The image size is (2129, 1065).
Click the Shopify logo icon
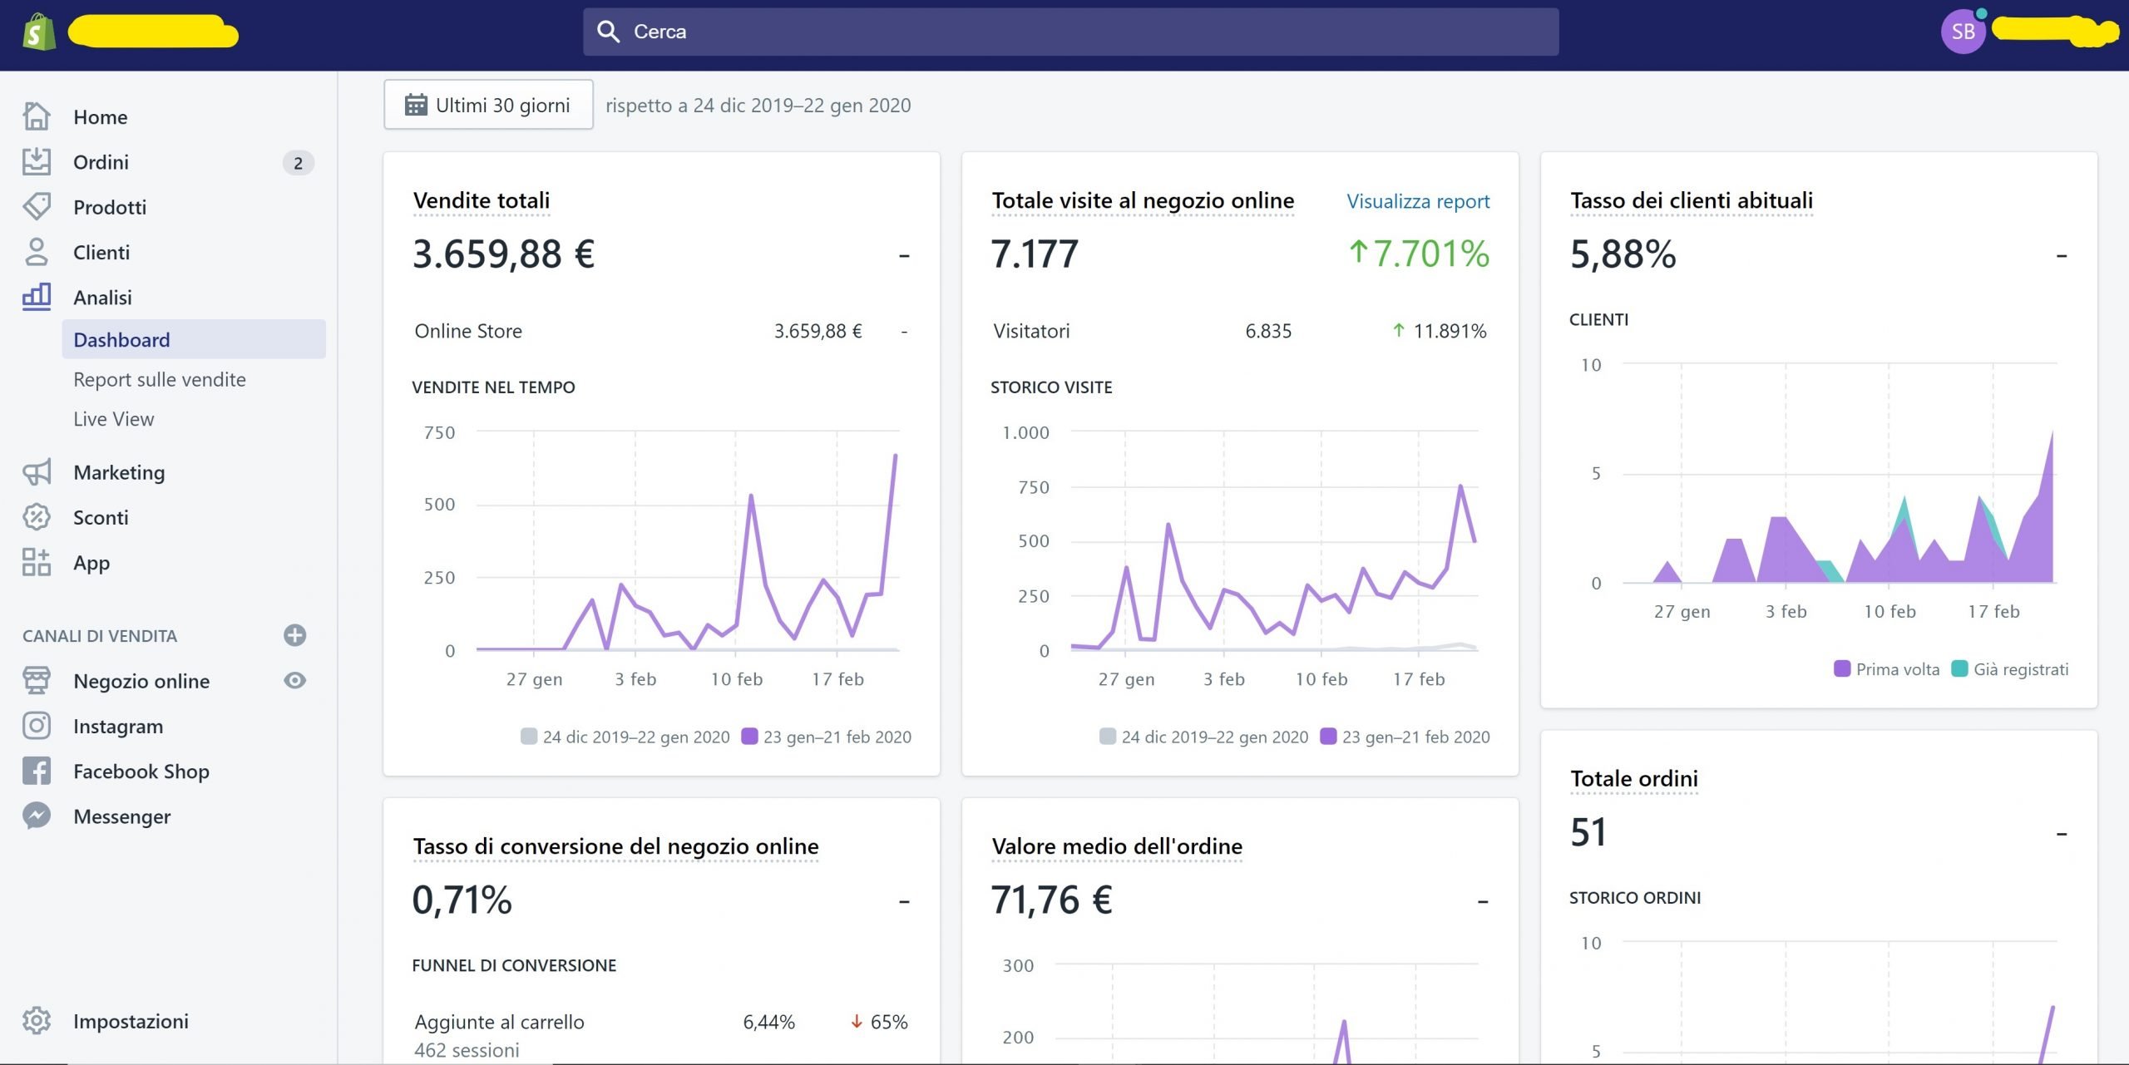click(38, 33)
